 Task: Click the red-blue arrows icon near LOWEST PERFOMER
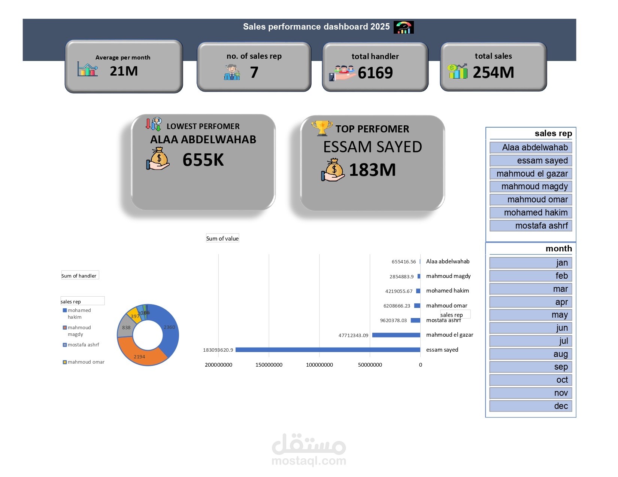(x=154, y=124)
